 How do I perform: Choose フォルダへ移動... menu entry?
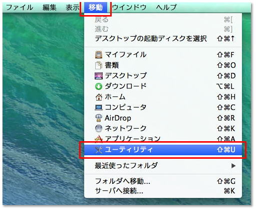(x=163, y=181)
